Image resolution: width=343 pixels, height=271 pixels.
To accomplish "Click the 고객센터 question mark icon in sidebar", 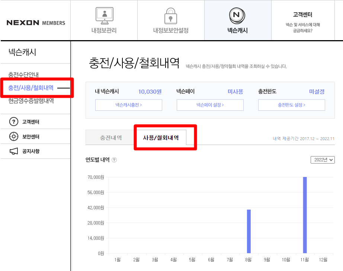I will coord(13,122).
